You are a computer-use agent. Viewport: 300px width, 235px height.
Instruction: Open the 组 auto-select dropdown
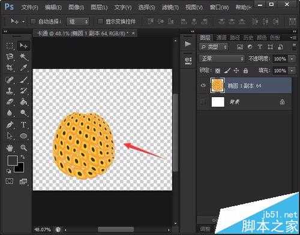pyautogui.click(x=78, y=22)
